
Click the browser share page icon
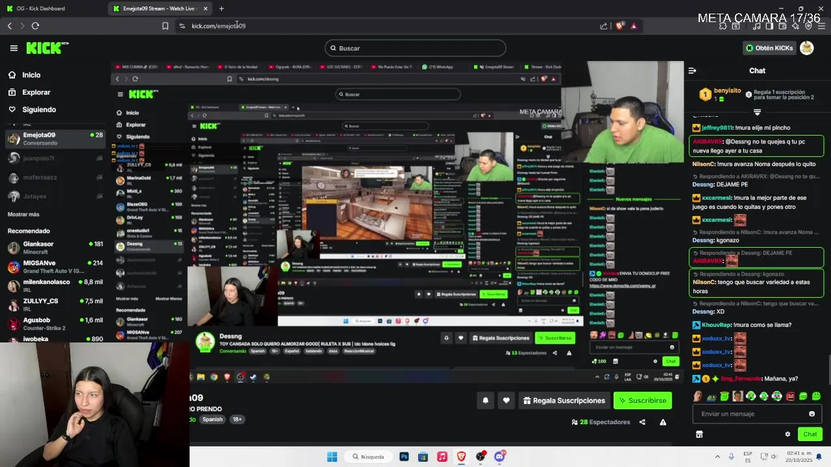(604, 26)
